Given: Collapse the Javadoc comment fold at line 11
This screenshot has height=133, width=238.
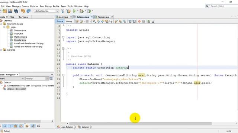Looking at the screenshot, I should [x=63, y=48].
